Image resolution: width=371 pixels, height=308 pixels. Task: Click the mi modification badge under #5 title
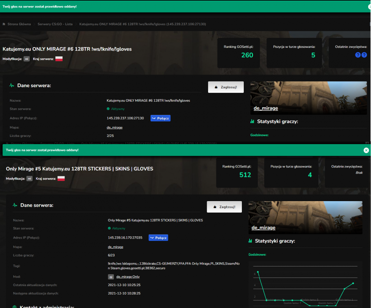29,178
